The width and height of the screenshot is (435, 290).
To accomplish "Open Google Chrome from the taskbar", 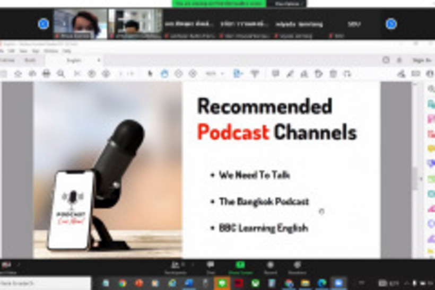I will tap(123, 284).
